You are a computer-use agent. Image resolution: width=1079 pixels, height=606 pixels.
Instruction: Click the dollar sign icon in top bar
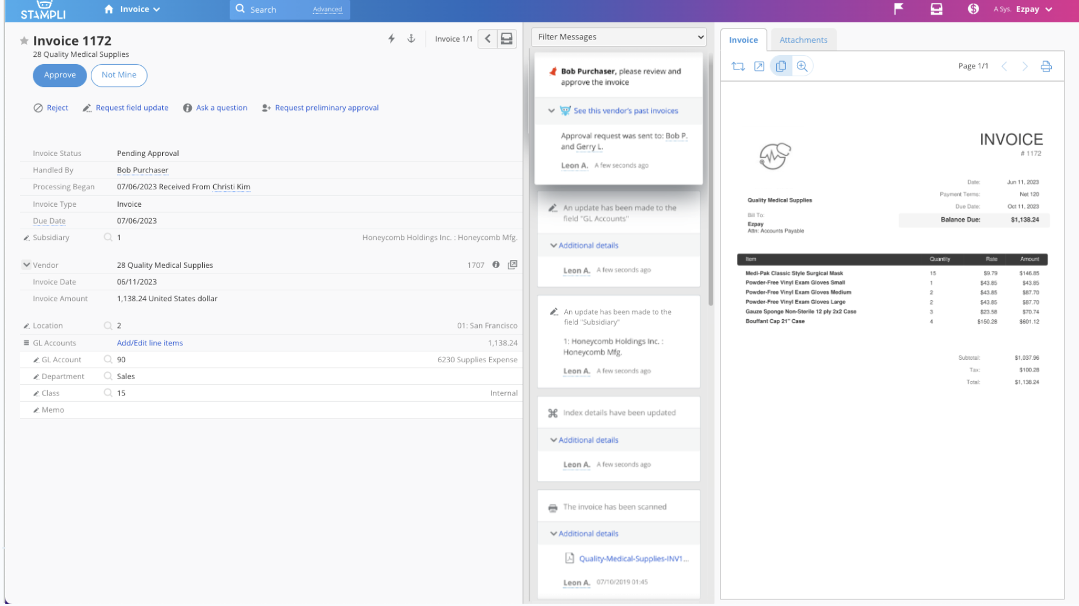973,9
